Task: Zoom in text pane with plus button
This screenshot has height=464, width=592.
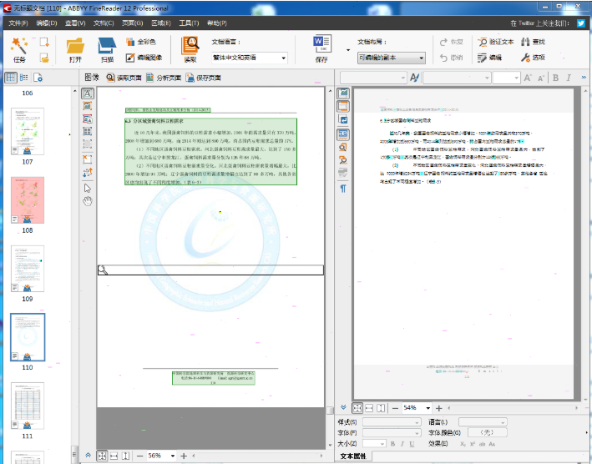Action: coord(438,408)
